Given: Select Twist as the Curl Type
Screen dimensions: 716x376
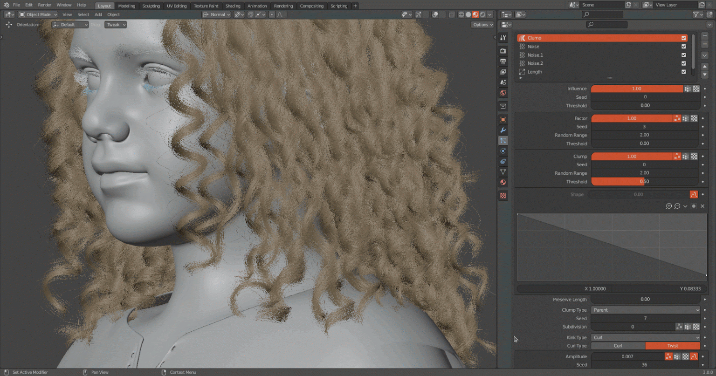Looking at the screenshot, I should pos(673,345).
